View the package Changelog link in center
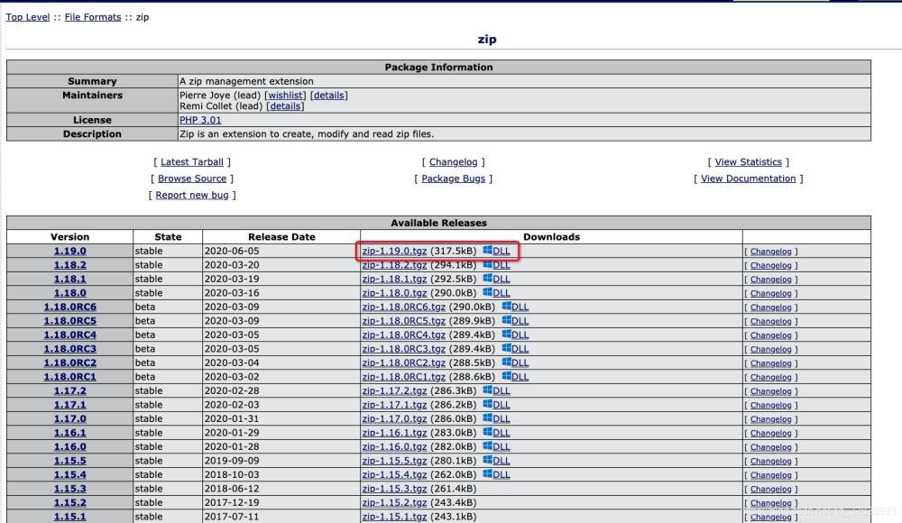 pos(453,162)
